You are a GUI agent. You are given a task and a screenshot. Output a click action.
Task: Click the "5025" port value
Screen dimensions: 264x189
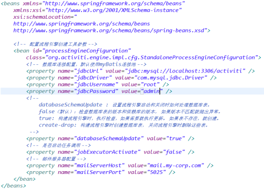pos(156,172)
